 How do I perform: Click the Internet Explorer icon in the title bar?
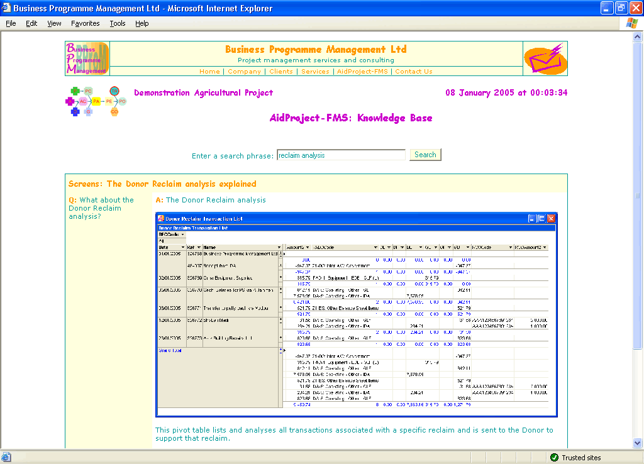6,8
